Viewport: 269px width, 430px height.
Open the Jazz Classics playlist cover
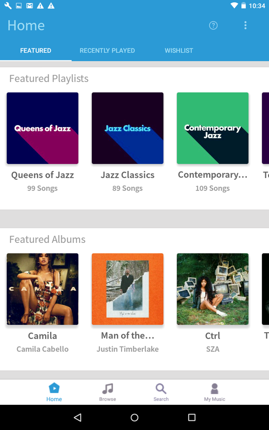[x=127, y=128]
